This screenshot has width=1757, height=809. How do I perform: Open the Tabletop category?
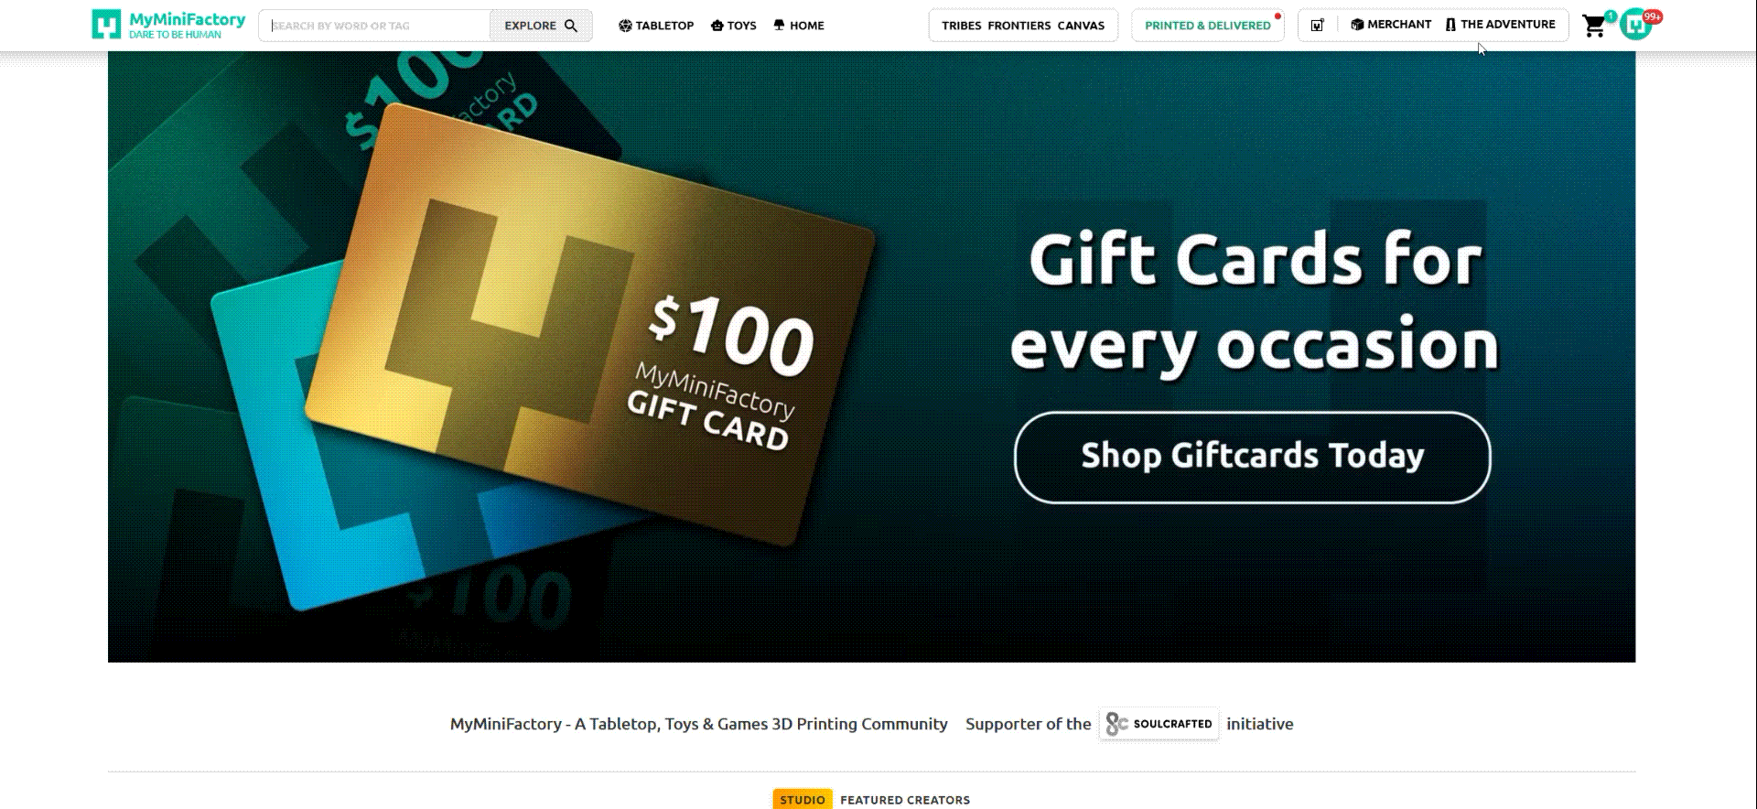[656, 26]
